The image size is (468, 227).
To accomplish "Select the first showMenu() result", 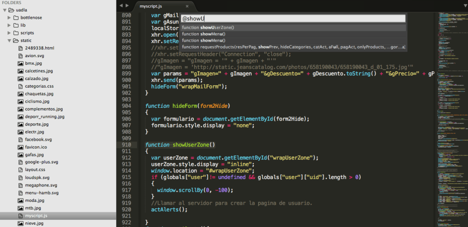I will coord(293,34).
